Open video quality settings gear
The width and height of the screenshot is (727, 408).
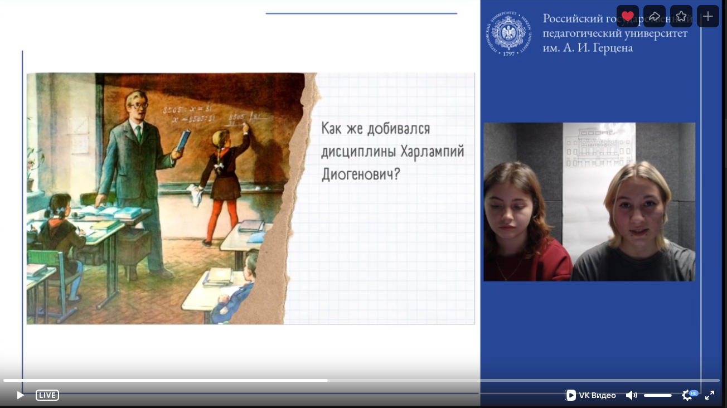pos(687,395)
